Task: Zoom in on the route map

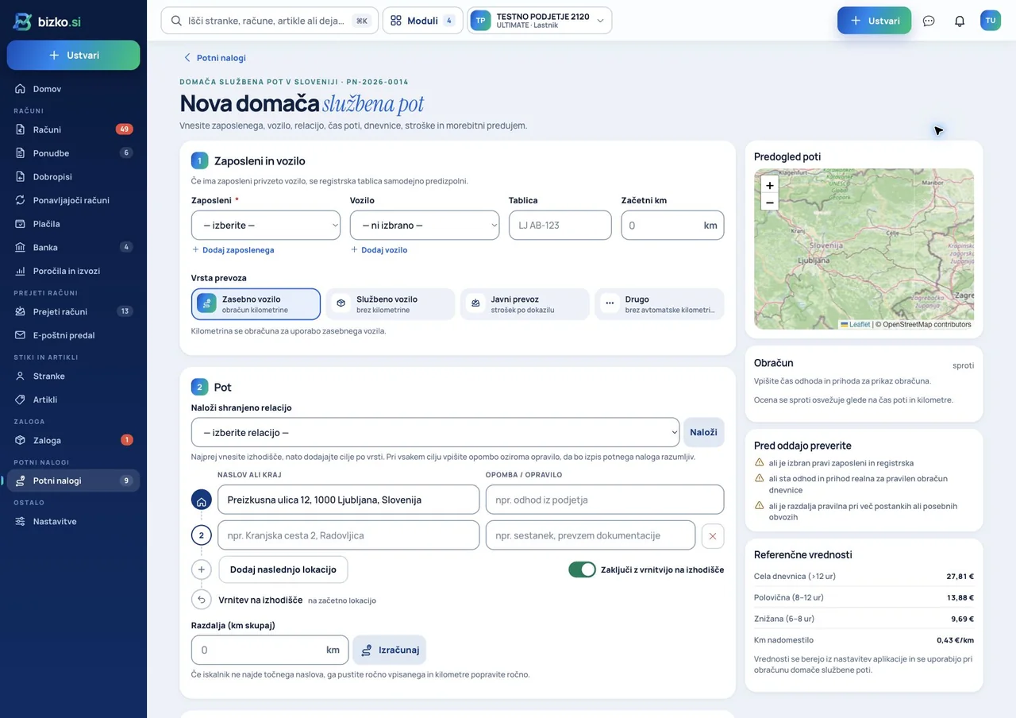Action: pos(769,185)
